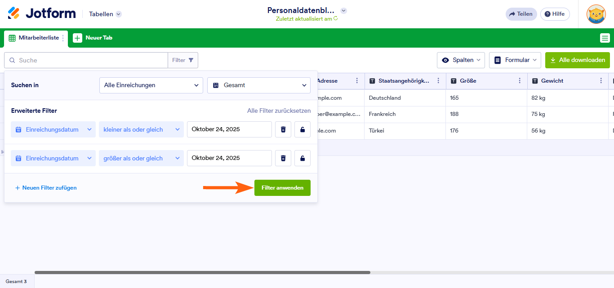Click the horizontal scrollbar at bottom

(x=202, y=272)
